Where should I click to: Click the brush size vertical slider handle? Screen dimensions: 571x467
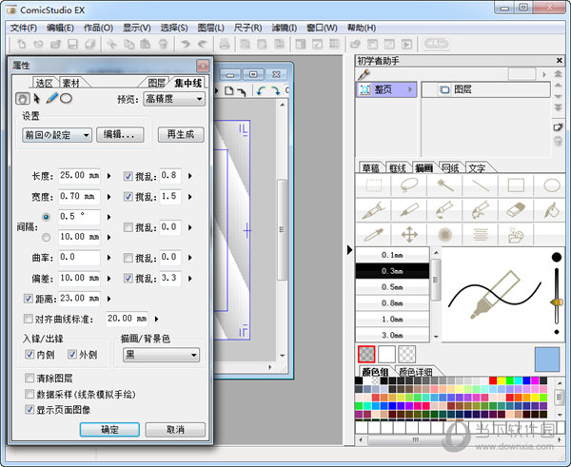557,302
